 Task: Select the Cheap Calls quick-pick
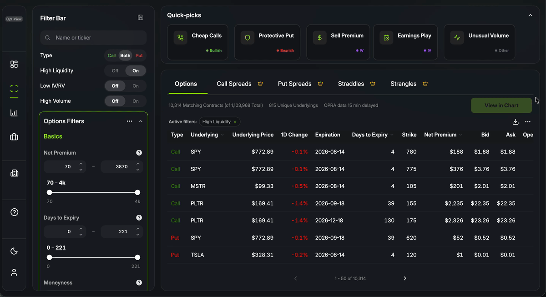(x=198, y=42)
